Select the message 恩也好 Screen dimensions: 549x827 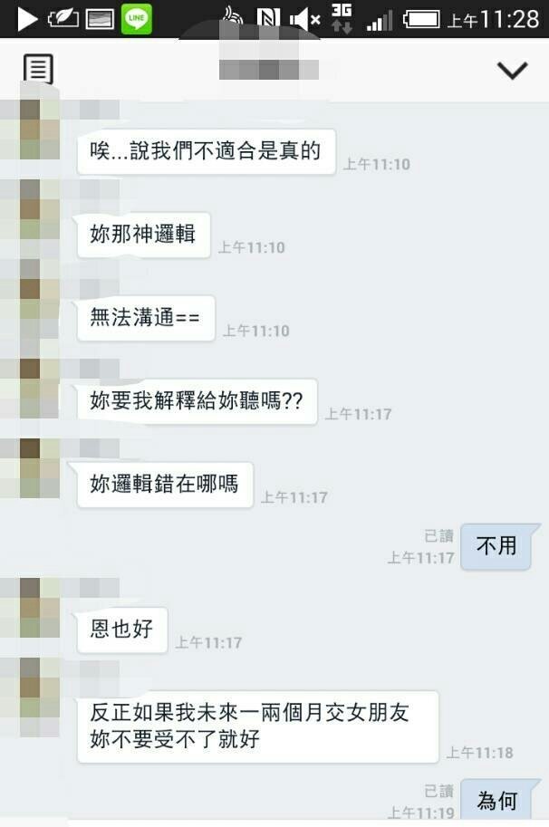point(121,630)
